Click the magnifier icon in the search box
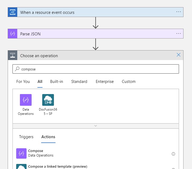Viewport: 192px width, 169px height. pyautogui.click(x=17, y=69)
